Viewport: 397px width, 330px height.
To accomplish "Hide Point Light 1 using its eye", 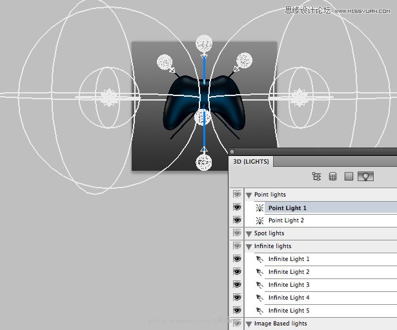I will 237,208.
